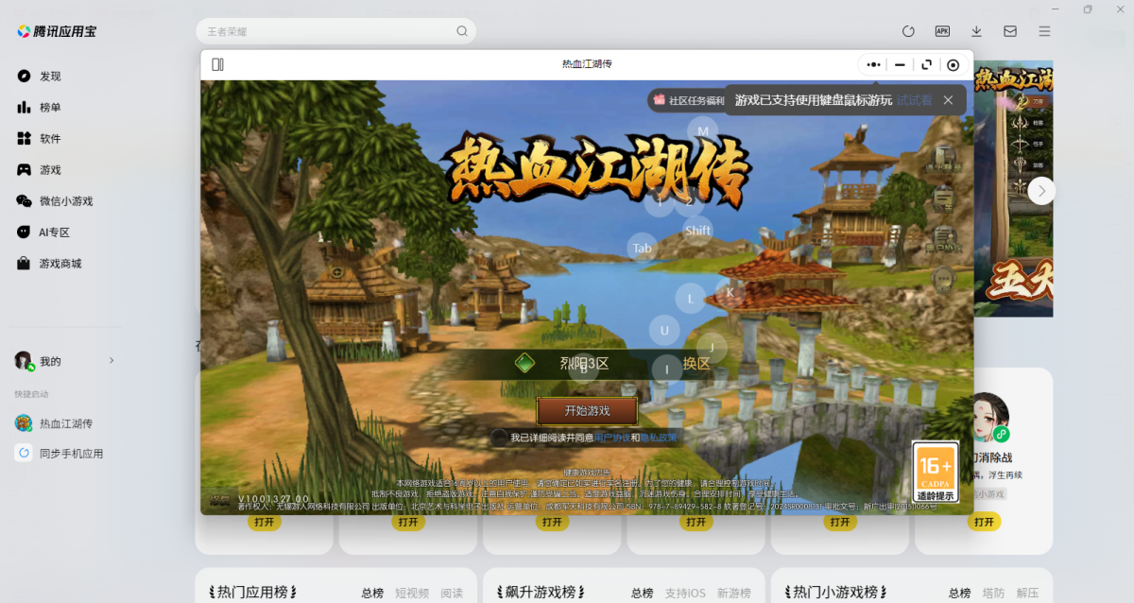Click the refresh icon near the search bar
1134x603 pixels.
[x=908, y=30]
